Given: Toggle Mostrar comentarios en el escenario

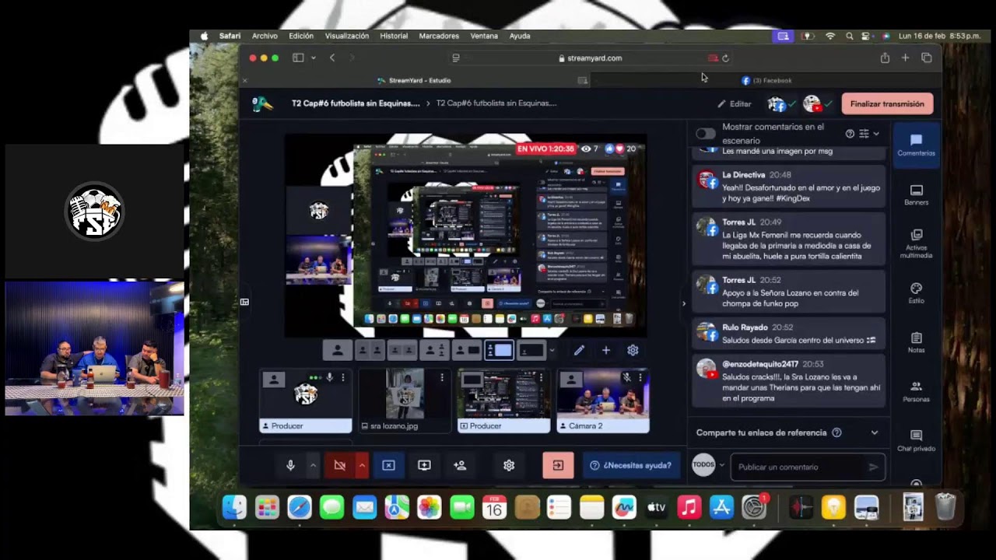Looking at the screenshot, I should 705,134.
